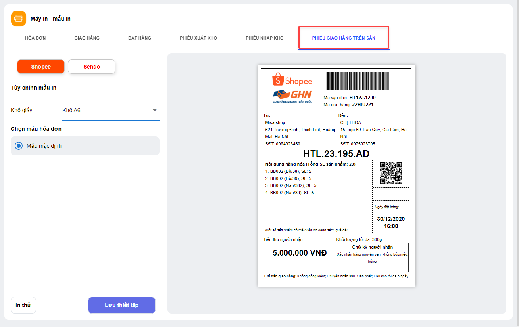Click the Mẫu mặc định template row

pyautogui.click(x=85, y=146)
